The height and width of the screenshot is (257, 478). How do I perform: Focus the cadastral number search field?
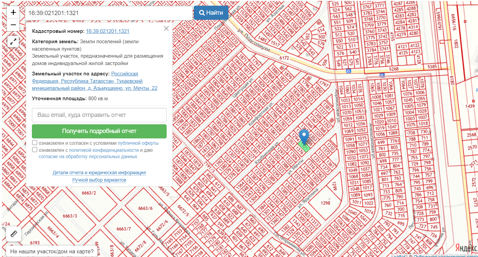coord(108,13)
